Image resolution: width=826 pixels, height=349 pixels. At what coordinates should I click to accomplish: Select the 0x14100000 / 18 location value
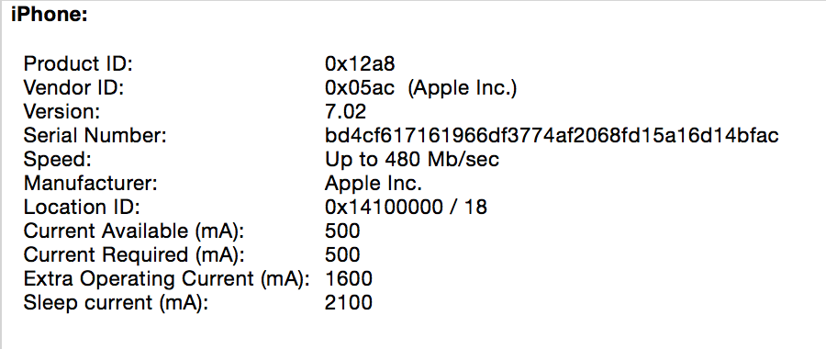pos(407,208)
